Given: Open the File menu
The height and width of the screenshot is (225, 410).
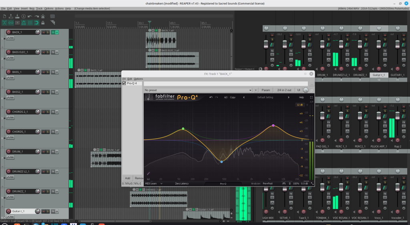Looking at the screenshot, I should tap(3, 8).
